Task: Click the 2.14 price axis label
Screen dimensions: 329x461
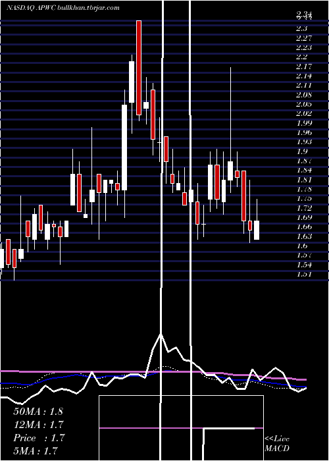Action: click(304, 76)
